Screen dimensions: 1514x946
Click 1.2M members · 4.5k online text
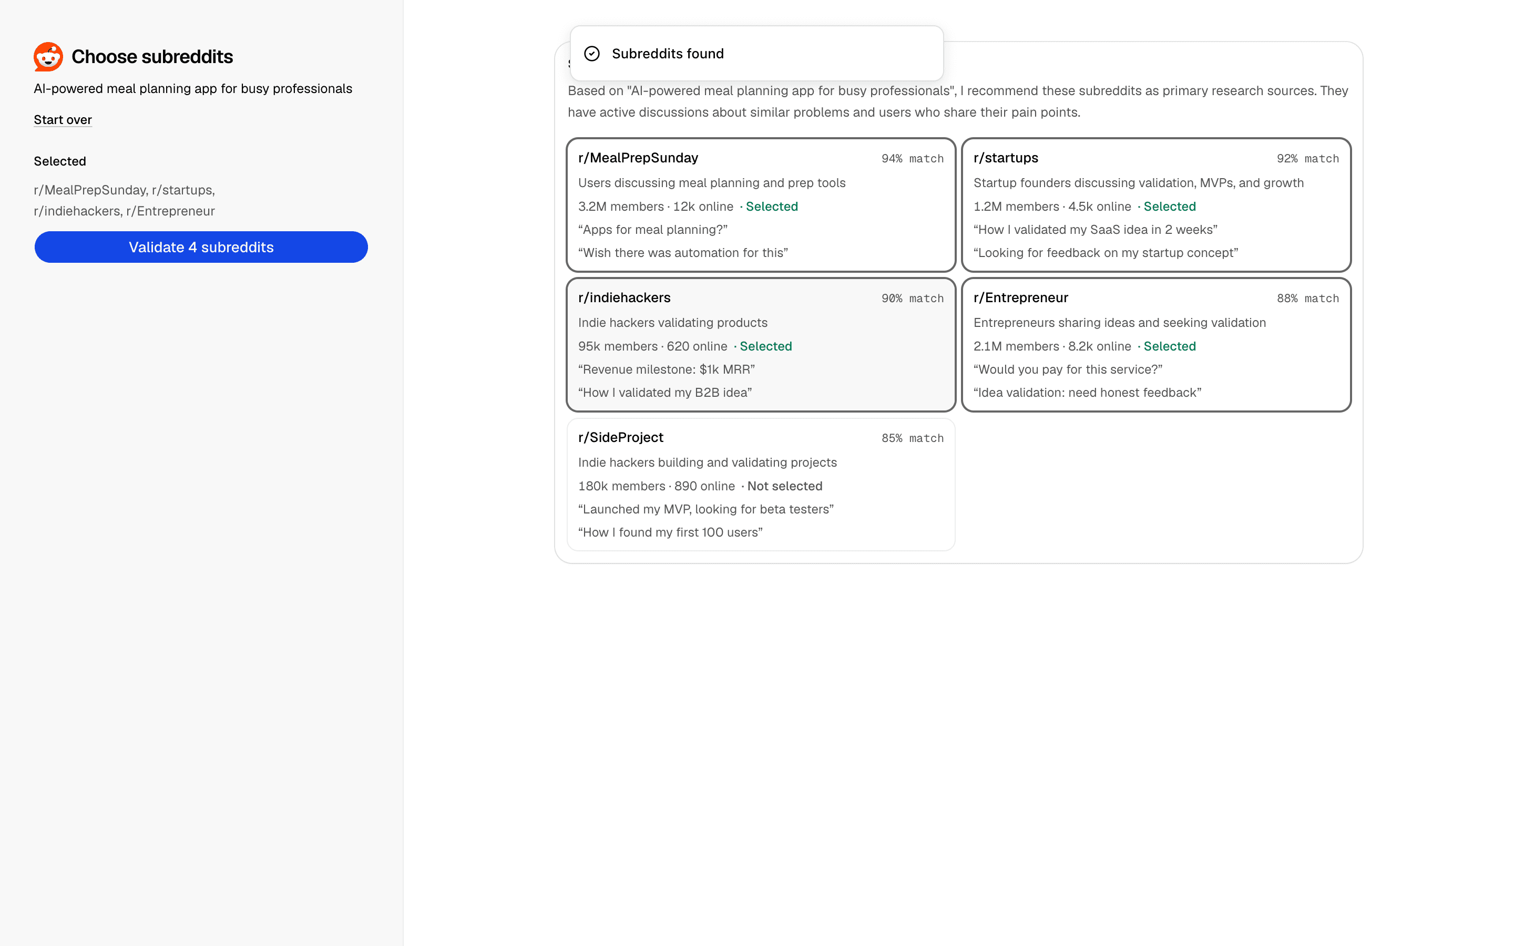(x=1052, y=207)
